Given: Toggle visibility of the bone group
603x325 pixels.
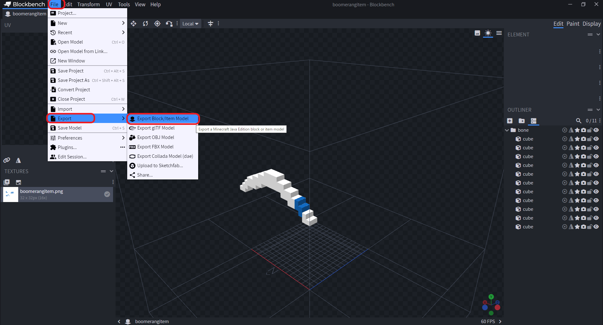Looking at the screenshot, I should coord(596,130).
